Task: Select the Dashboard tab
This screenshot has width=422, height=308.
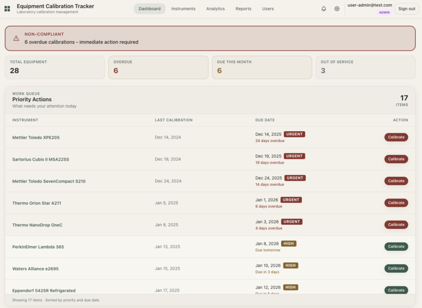Action: [150, 8]
